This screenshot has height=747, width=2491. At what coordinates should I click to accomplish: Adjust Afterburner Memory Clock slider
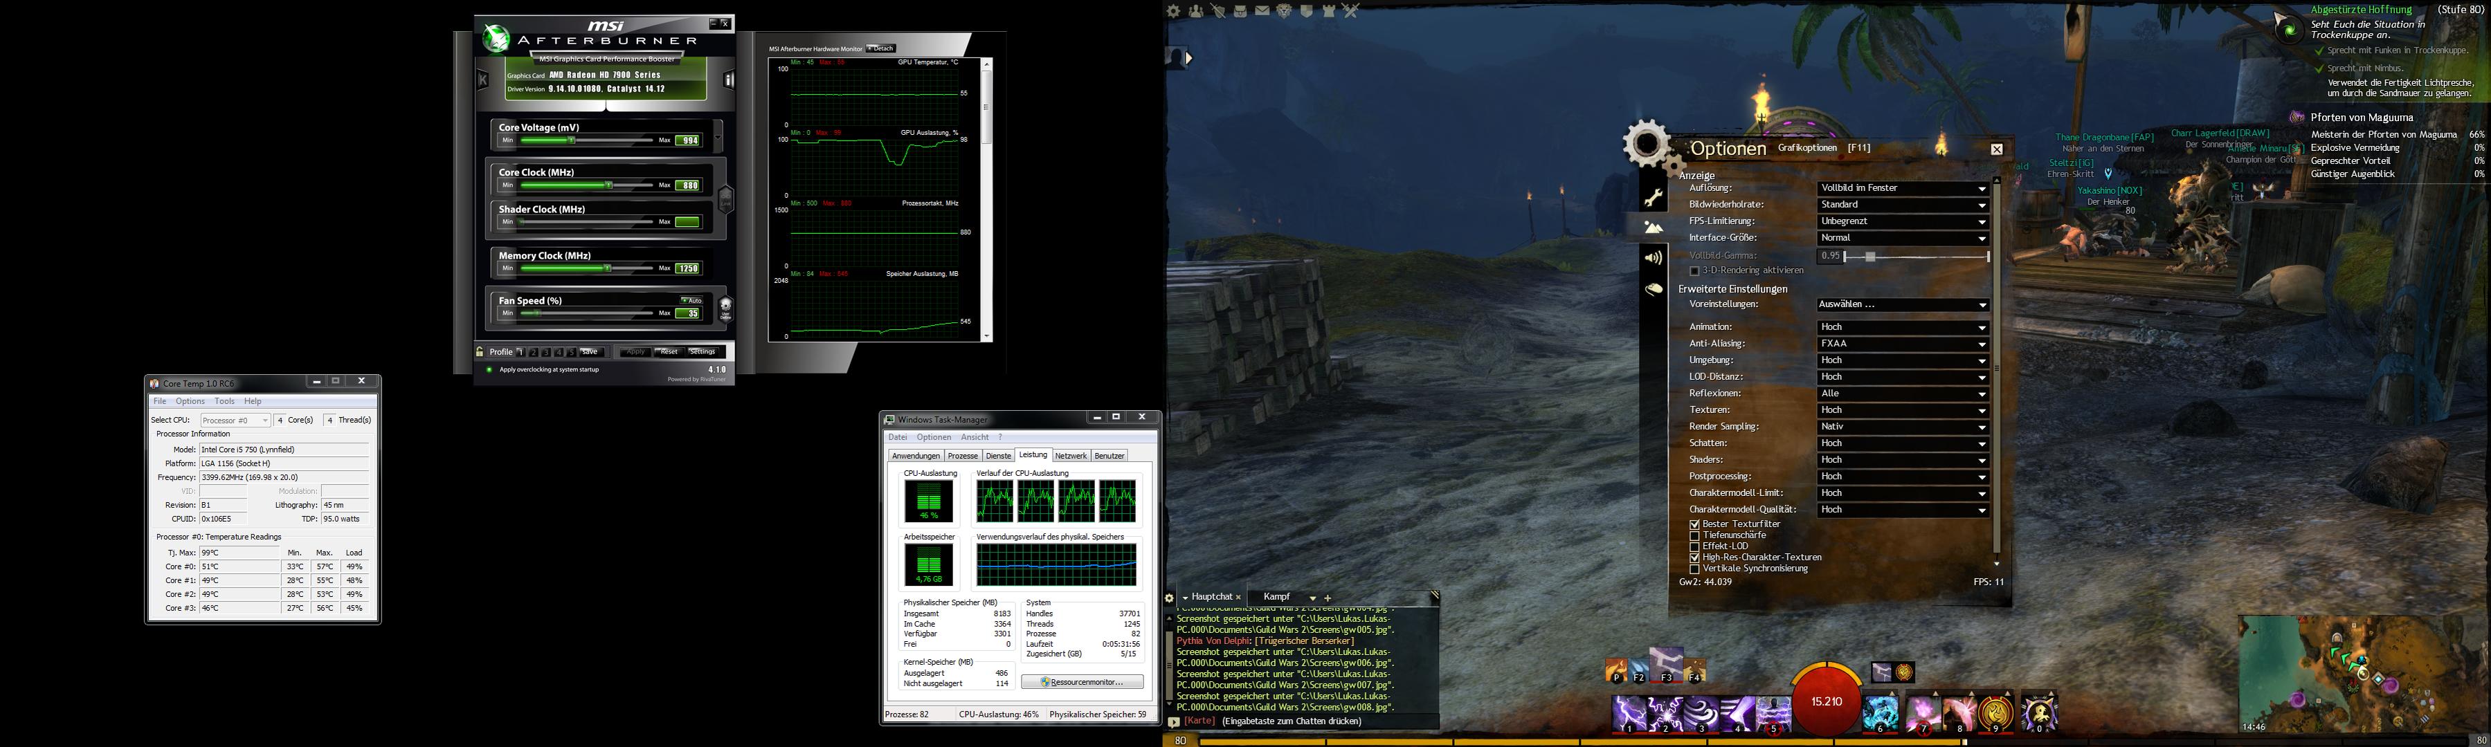point(586,268)
